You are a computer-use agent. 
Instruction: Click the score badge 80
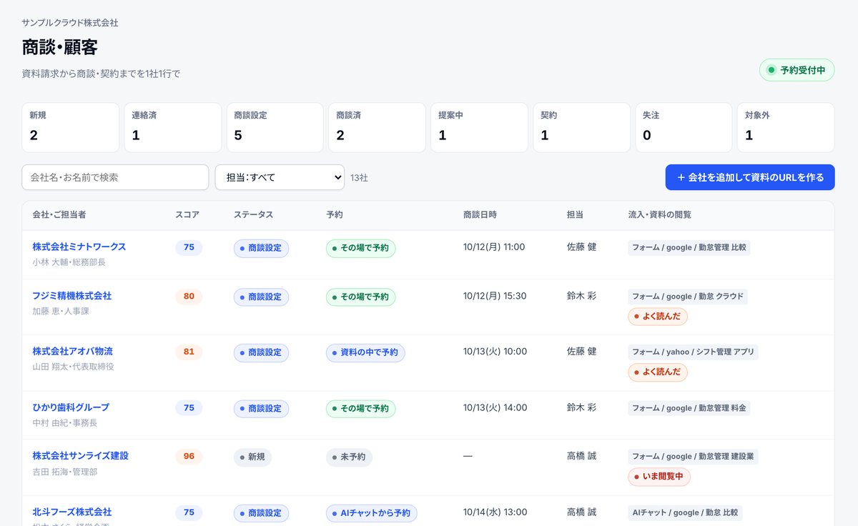(x=189, y=297)
